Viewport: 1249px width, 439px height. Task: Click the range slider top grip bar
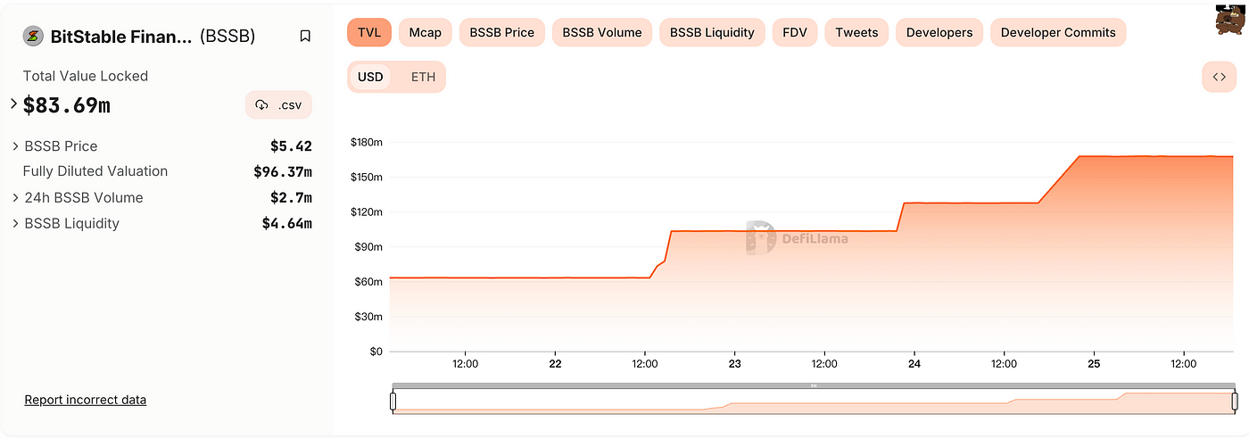(814, 386)
